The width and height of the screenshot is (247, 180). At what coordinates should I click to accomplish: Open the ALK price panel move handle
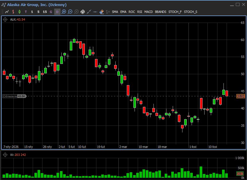[5, 19]
